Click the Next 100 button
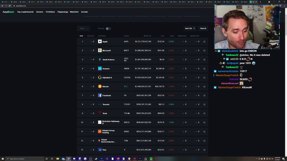Viewport: 287px width, 161px height. point(190,29)
